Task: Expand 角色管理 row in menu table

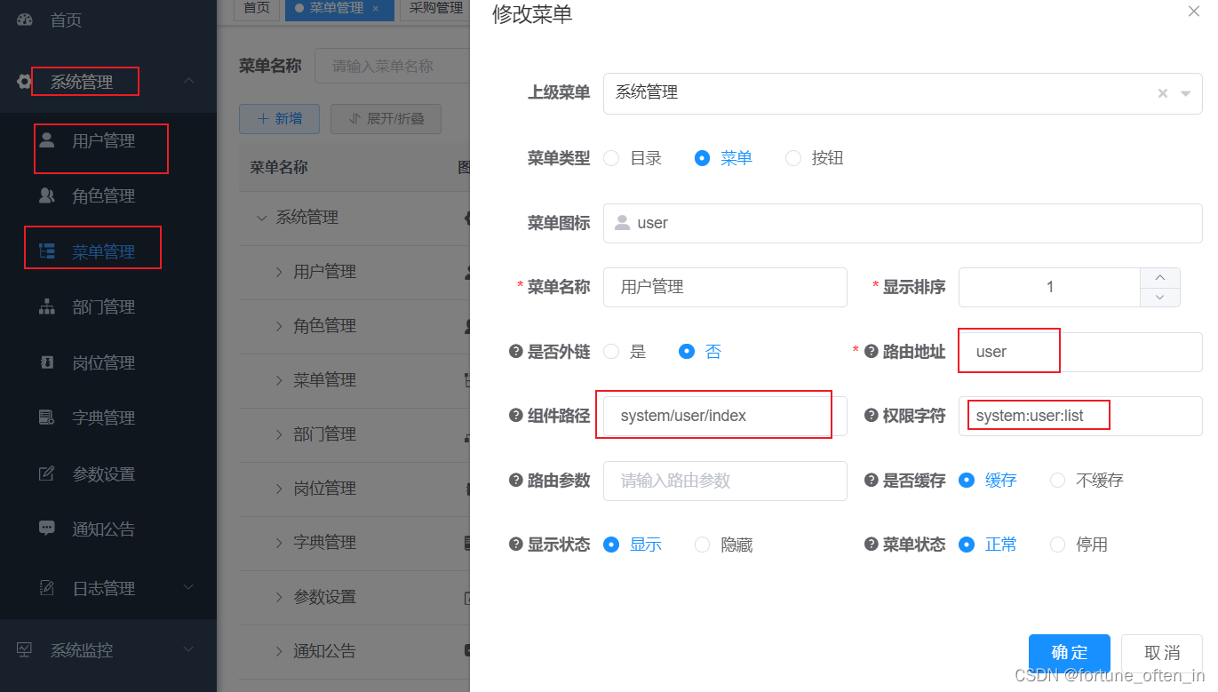Action: tap(280, 326)
